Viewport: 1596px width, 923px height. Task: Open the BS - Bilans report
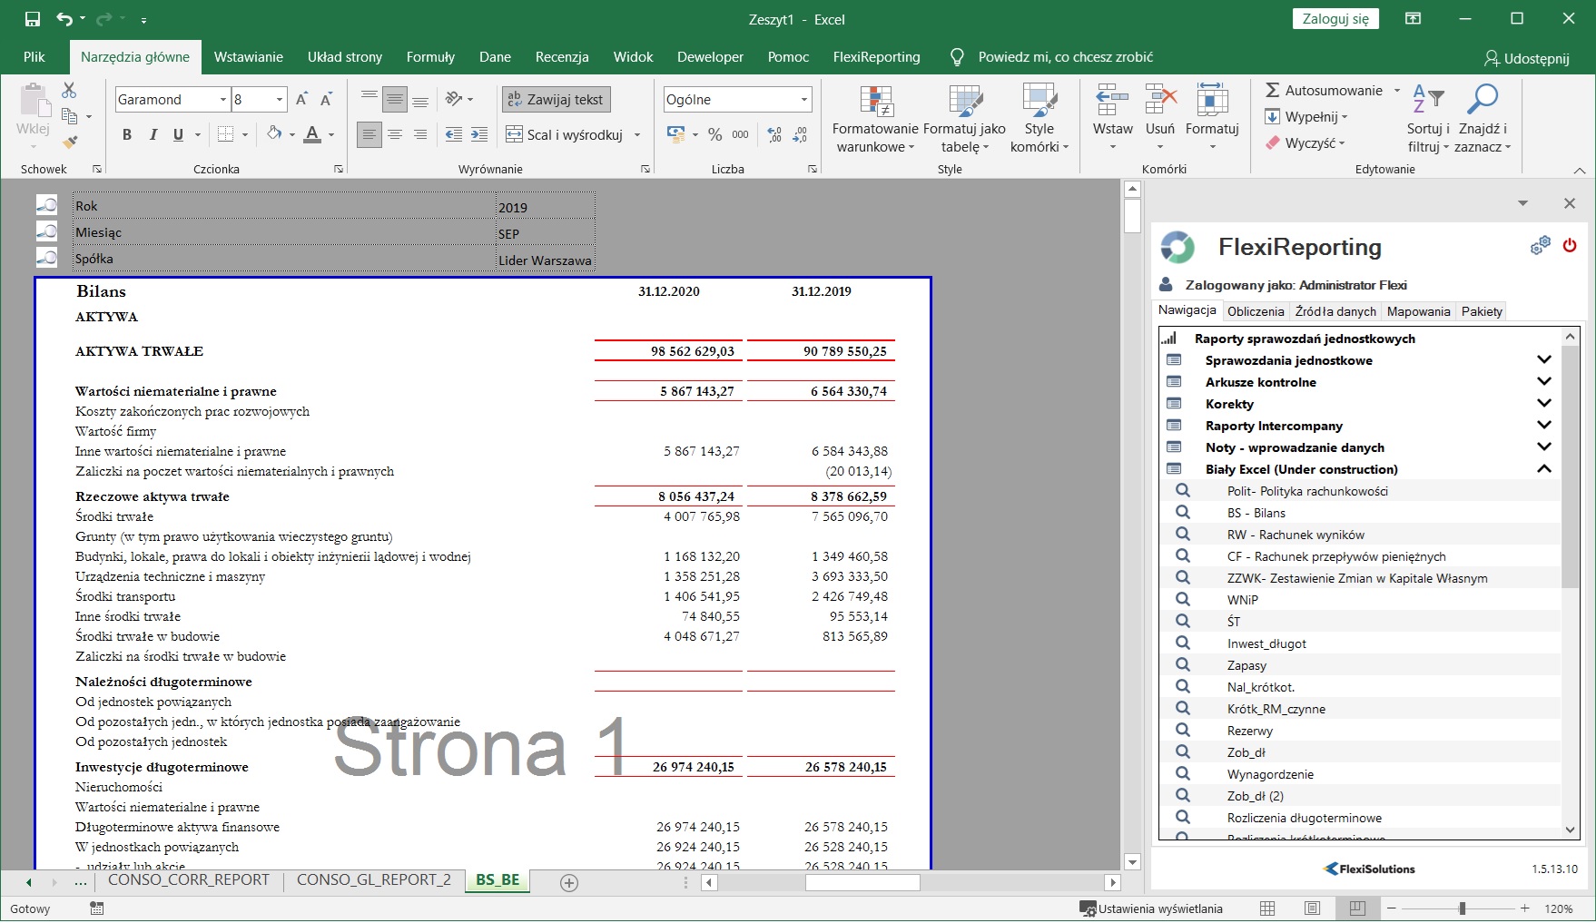tap(1256, 513)
